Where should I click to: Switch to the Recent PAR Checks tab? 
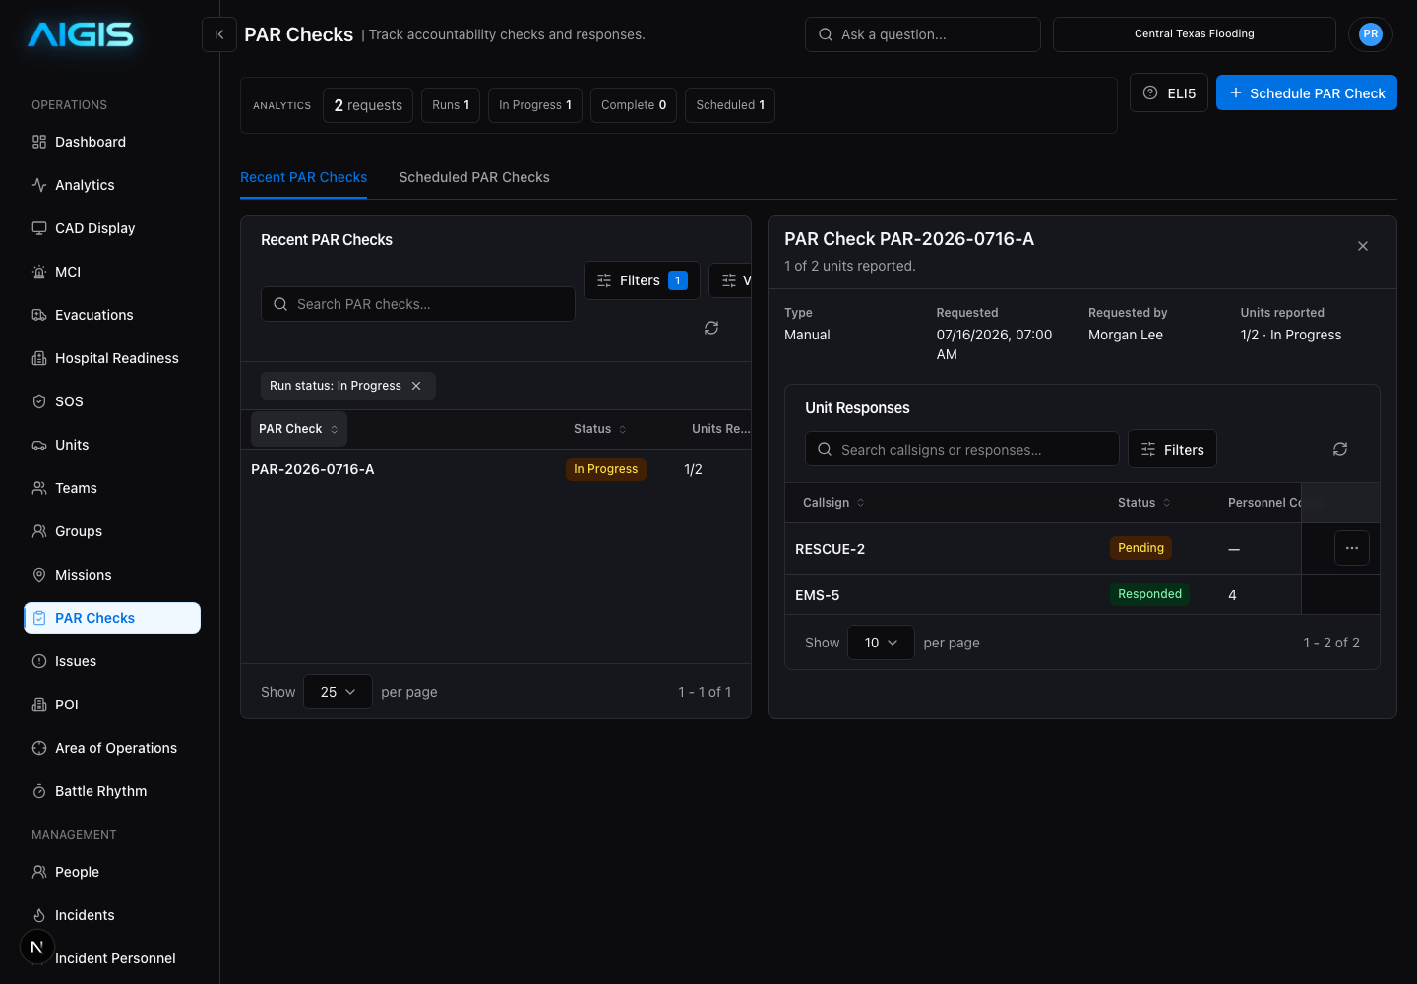coord(303,178)
